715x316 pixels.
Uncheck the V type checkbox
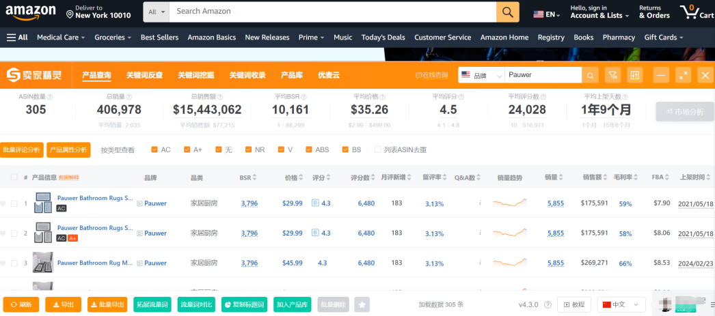coord(282,149)
